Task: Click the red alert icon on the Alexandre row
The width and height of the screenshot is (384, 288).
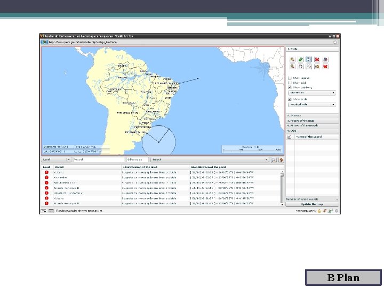Action: pyautogui.click(x=46, y=178)
